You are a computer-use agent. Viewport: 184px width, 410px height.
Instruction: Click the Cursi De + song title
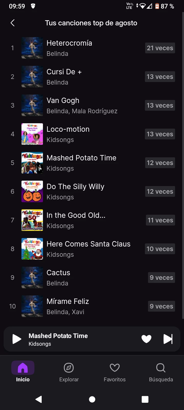64,72
